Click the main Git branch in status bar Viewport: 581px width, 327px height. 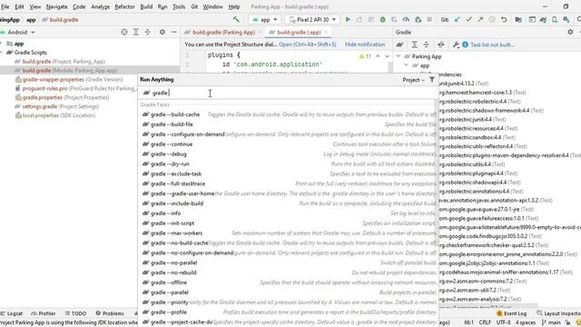[x=551, y=322]
